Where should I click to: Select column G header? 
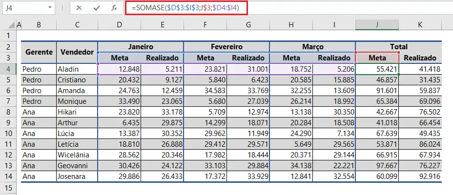pos(248,25)
